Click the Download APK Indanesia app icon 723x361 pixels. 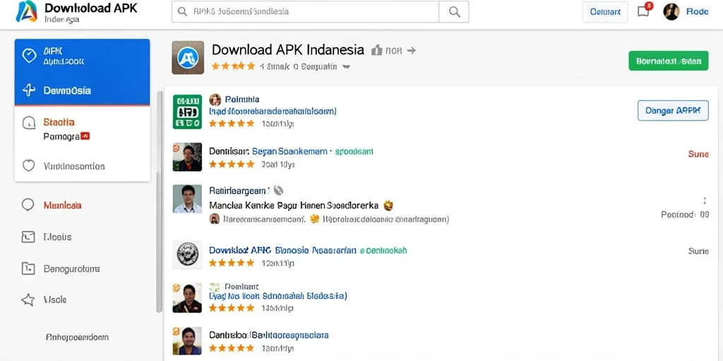(x=188, y=58)
